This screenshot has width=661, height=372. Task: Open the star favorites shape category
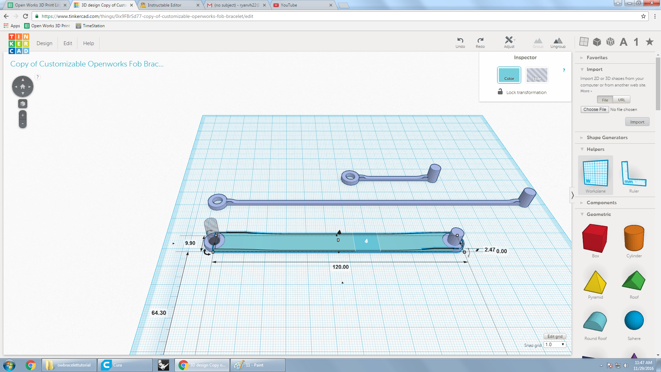click(x=650, y=42)
